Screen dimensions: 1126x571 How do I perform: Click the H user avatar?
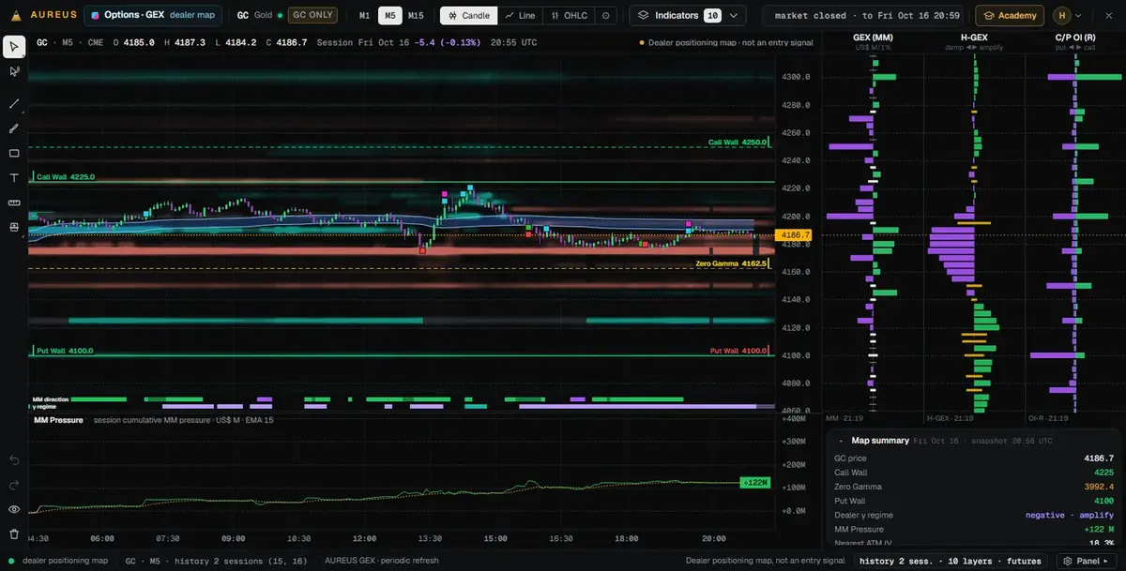click(x=1061, y=15)
